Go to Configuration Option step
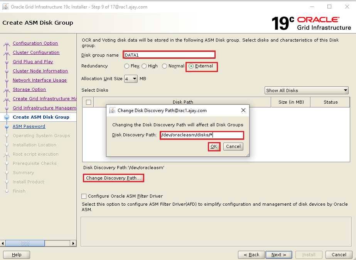This screenshot has width=356, height=260. 35,43
